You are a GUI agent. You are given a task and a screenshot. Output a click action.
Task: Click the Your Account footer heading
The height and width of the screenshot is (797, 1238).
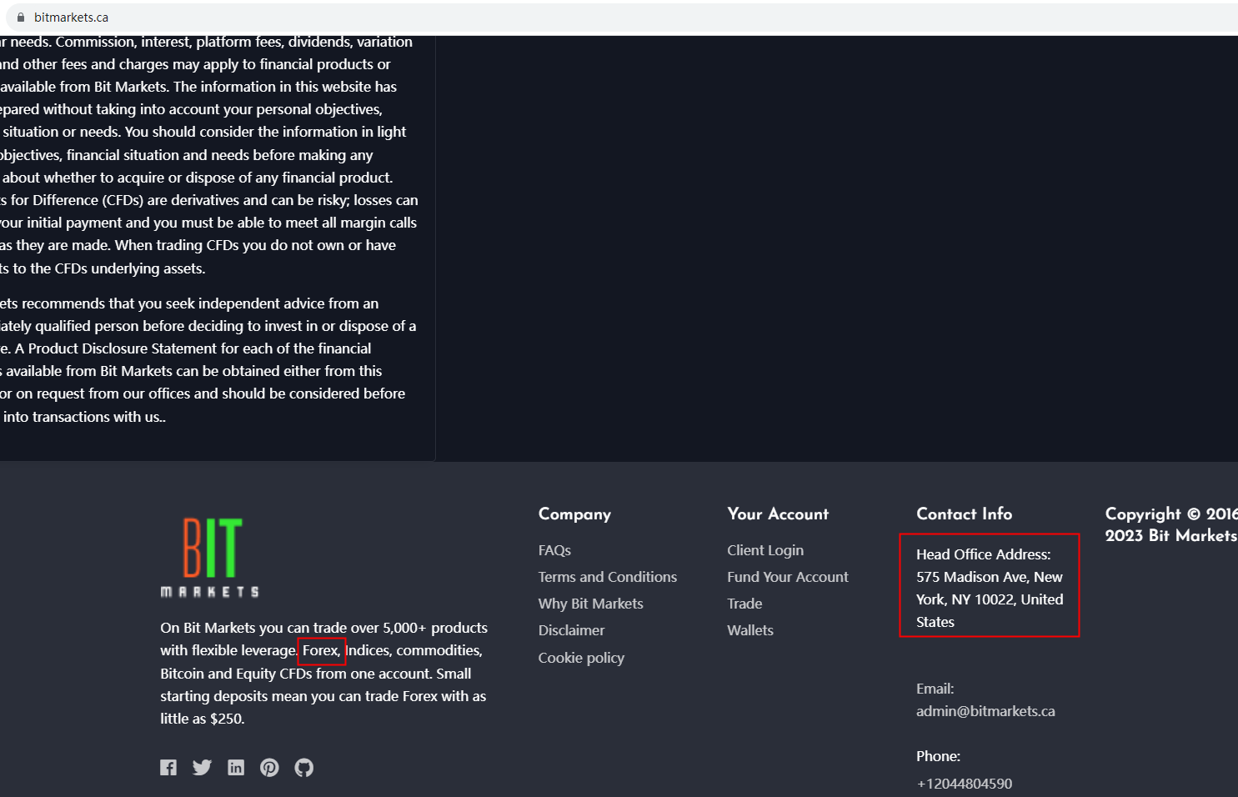pos(778,514)
